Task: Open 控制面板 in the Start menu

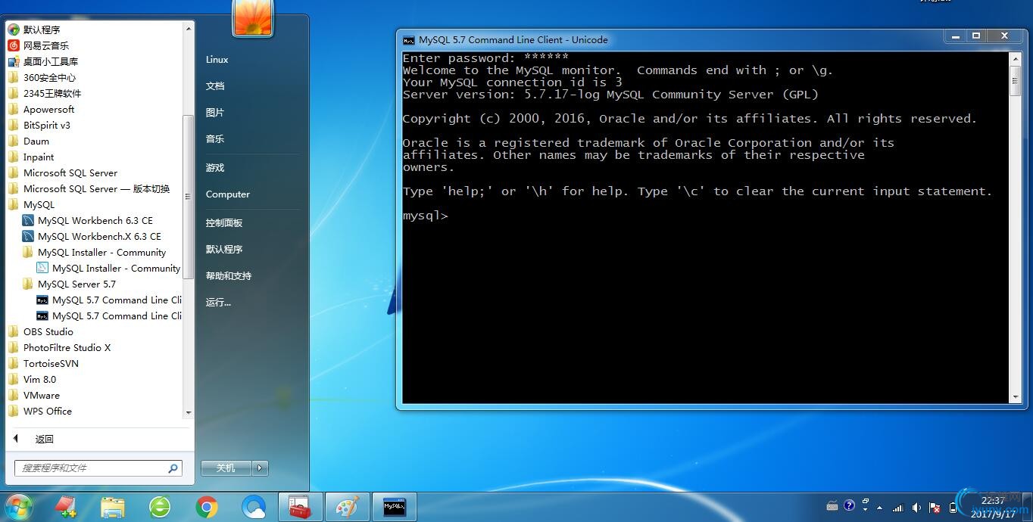Action: click(x=224, y=223)
